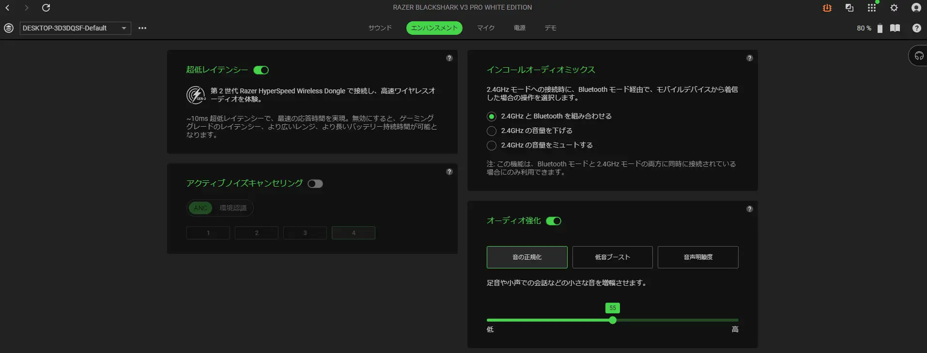Set noise cancelling level 2

tap(257, 233)
